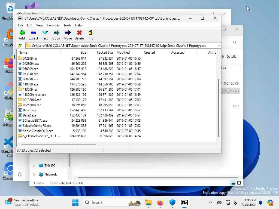This screenshot has height=209, width=279.
Task: Select the Beta1.exe file
Action: (x=29, y=110)
